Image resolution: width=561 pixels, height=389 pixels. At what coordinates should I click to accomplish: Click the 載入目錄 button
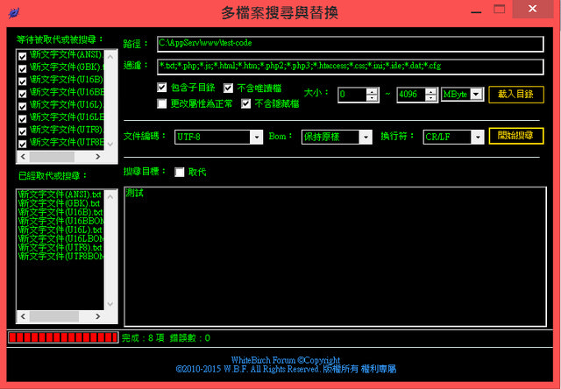coord(515,94)
